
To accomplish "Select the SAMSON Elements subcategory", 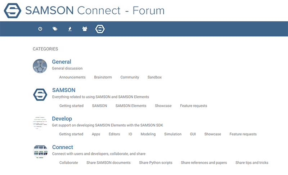I will 131,106.
